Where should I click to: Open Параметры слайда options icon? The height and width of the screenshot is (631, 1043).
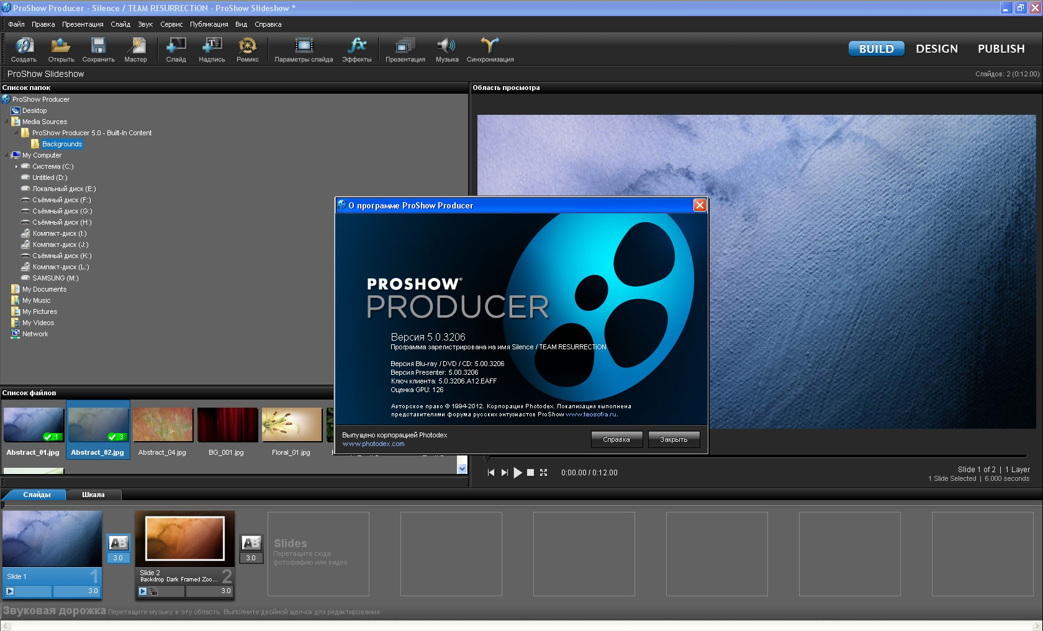coord(304,50)
